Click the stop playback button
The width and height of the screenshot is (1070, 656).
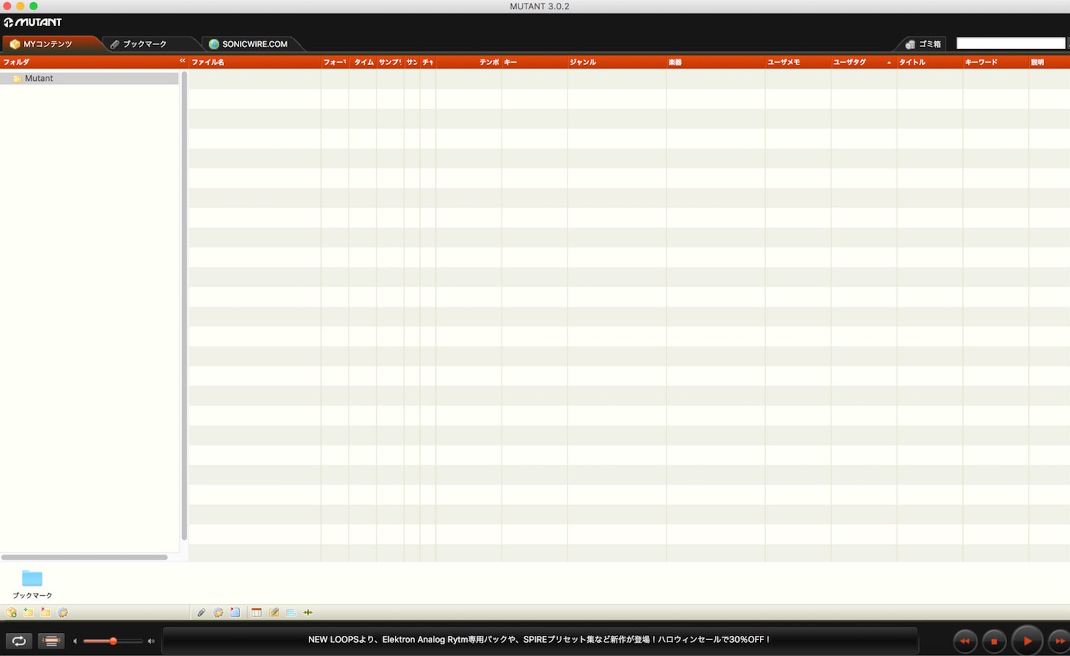pyautogui.click(x=994, y=641)
